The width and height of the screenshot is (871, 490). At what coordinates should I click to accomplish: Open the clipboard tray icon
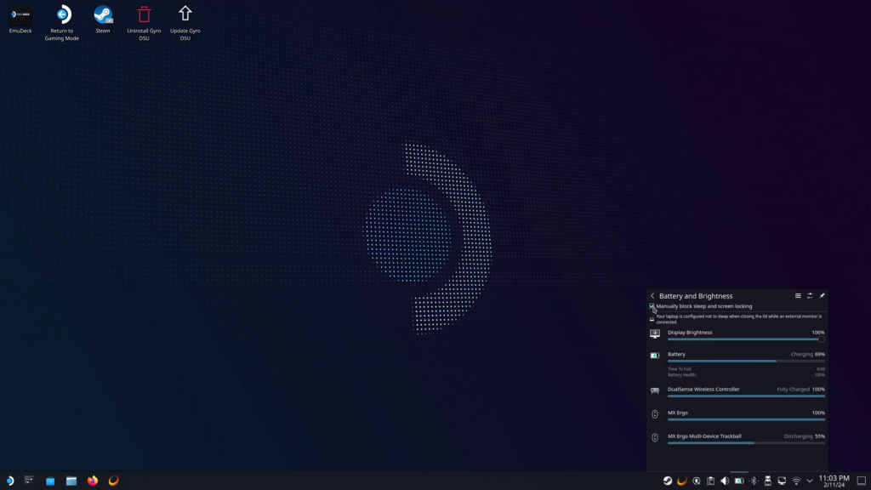pos(710,481)
